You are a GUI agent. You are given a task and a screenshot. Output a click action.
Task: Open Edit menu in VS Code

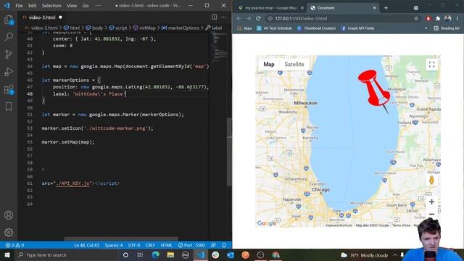click(x=32, y=6)
